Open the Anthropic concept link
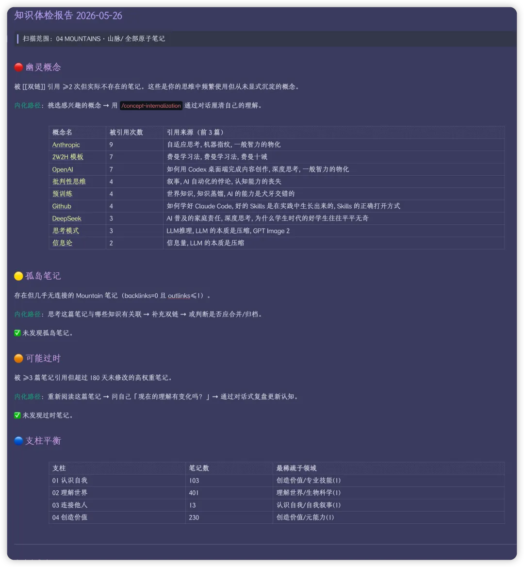This screenshot has width=524, height=567. 66,145
